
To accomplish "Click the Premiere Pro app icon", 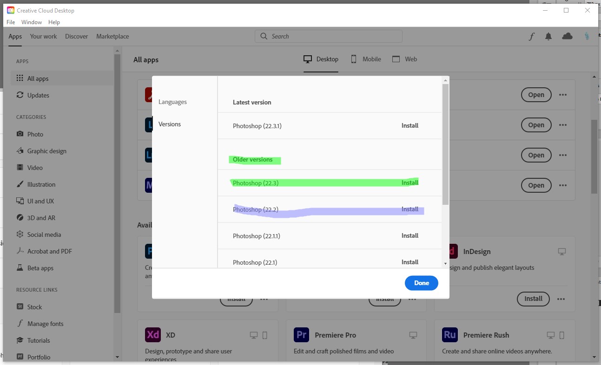I will coord(302,335).
